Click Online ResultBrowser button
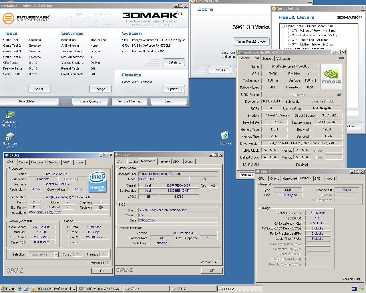The height and width of the screenshot is (293, 366). click(251, 41)
